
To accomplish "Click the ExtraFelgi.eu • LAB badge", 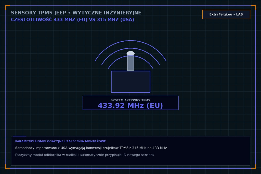I will click(226, 15).
